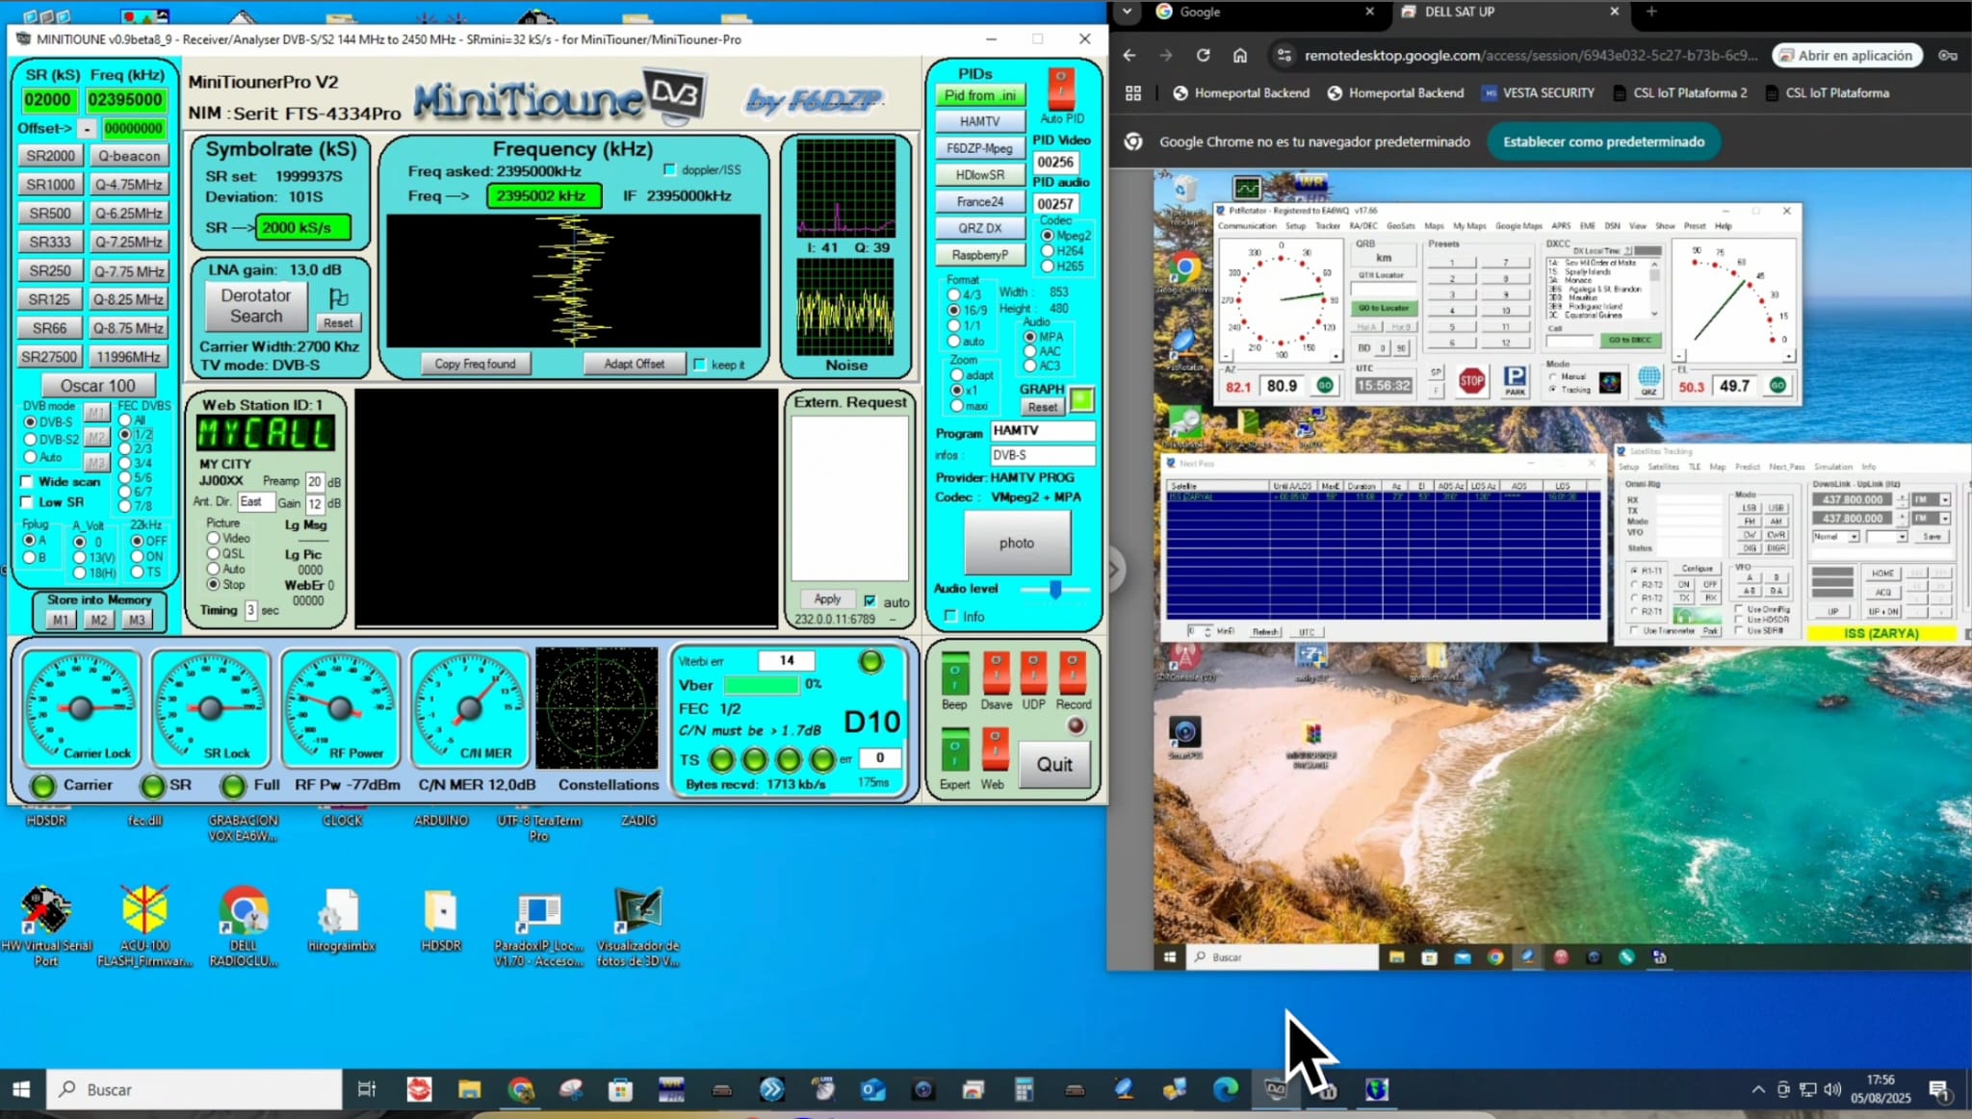Click Establecer como predeterminado button
Screen dimensions: 1972x1119
(1604, 141)
